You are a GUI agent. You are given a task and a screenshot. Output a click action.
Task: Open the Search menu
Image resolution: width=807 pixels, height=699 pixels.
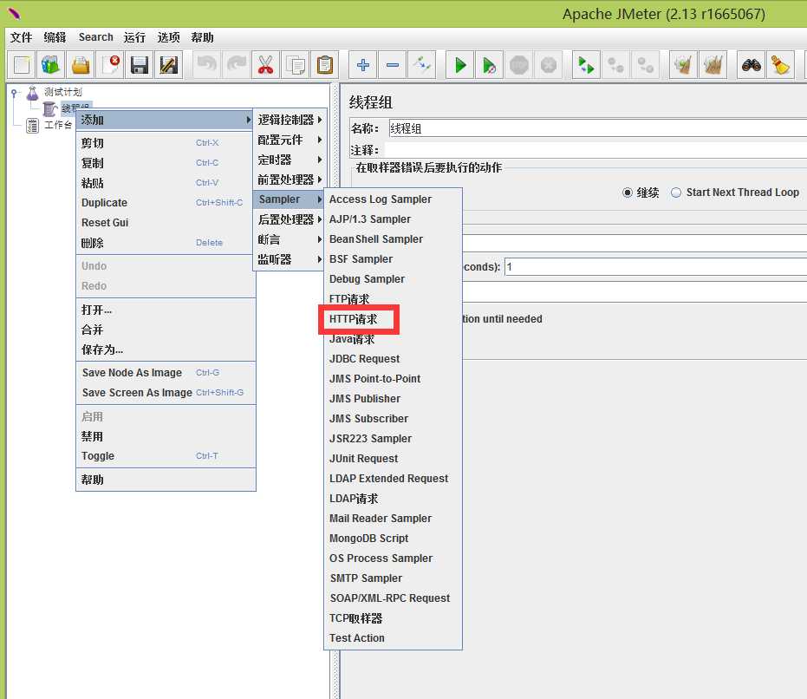(95, 37)
